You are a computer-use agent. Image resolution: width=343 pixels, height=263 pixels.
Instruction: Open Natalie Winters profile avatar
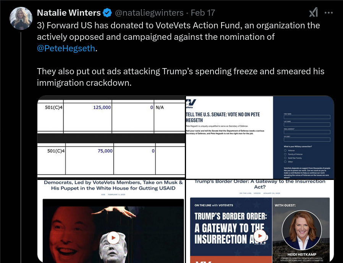[x=21, y=18]
